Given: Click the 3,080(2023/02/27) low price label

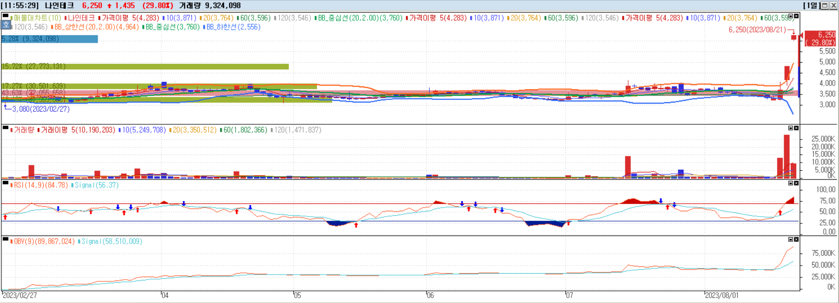Looking at the screenshot, I should [41, 109].
